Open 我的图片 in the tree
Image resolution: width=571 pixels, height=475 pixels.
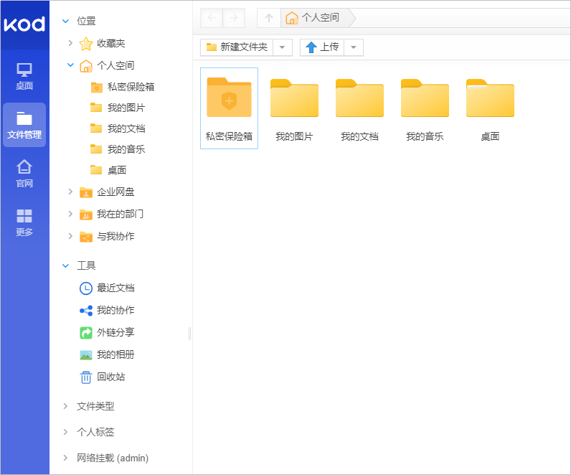(x=118, y=108)
